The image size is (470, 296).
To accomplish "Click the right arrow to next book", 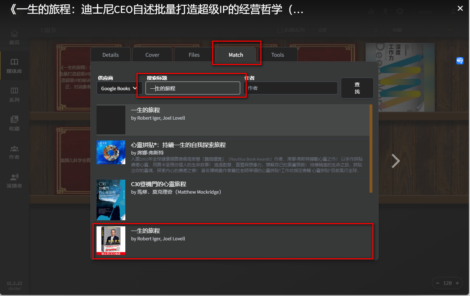I will click(x=395, y=161).
